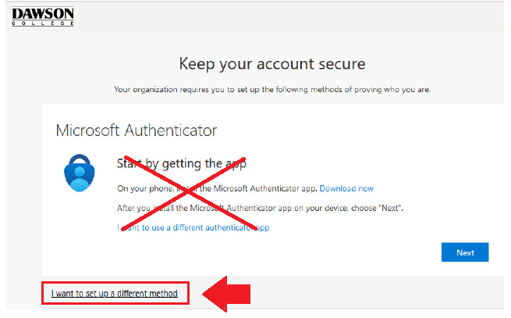
Task: Click the Dawson College logo
Action: [x=43, y=16]
